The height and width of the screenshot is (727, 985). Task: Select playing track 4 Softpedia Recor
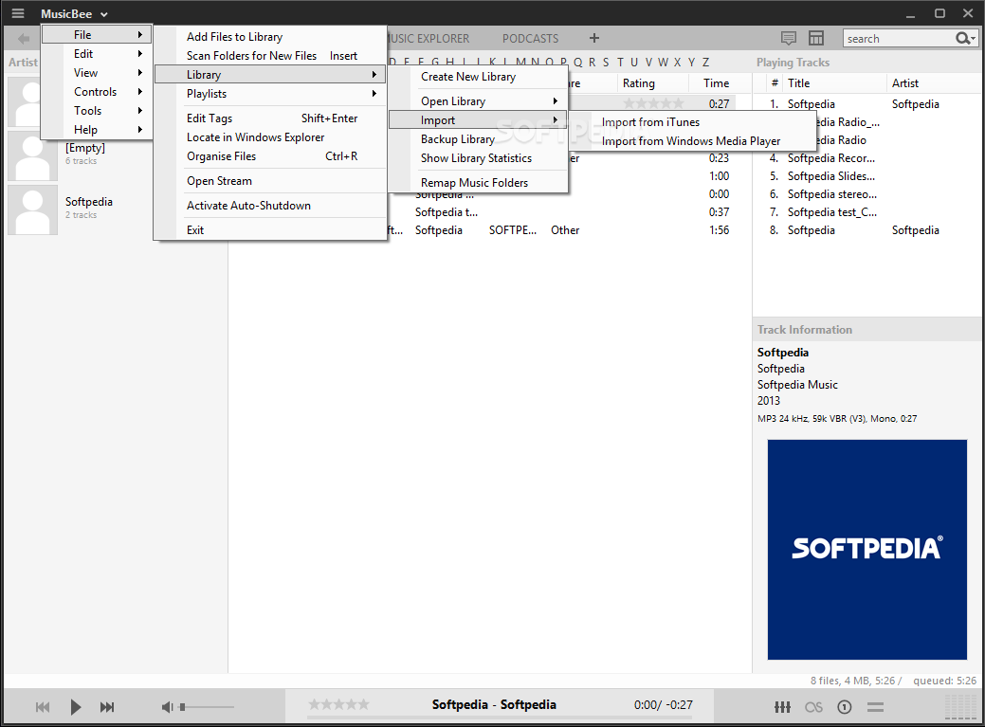pyautogui.click(x=866, y=158)
